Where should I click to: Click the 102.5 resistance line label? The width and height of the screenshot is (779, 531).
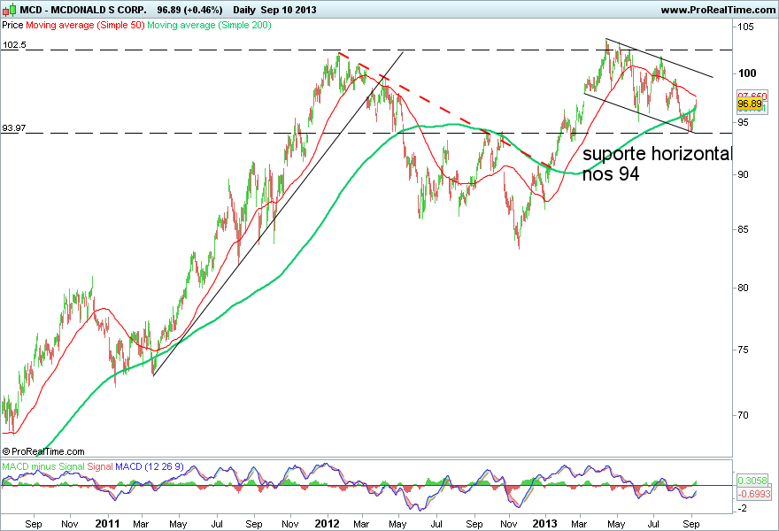click(14, 45)
